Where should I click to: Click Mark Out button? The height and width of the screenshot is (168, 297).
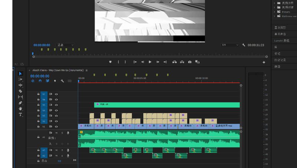[125, 62]
